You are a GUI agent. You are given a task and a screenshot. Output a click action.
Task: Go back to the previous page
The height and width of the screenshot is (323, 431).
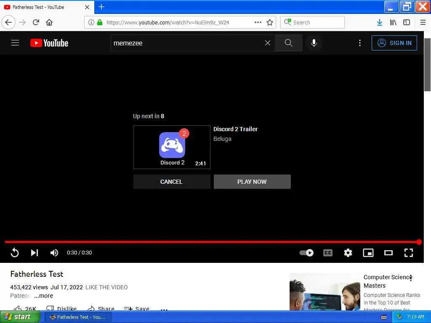(x=8, y=22)
